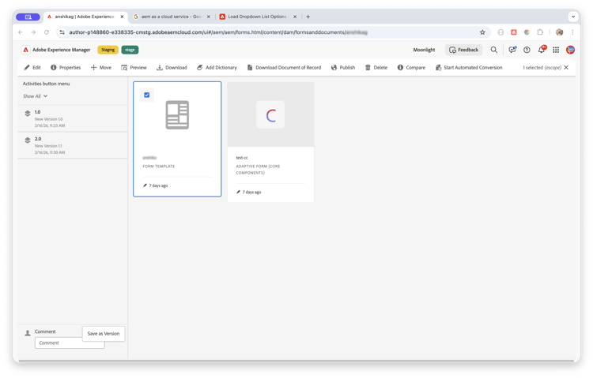Open the tab search chevron dropdown

573,17
